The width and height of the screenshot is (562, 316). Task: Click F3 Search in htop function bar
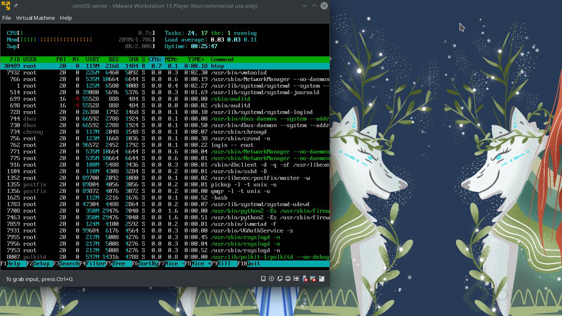(x=66, y=264)
